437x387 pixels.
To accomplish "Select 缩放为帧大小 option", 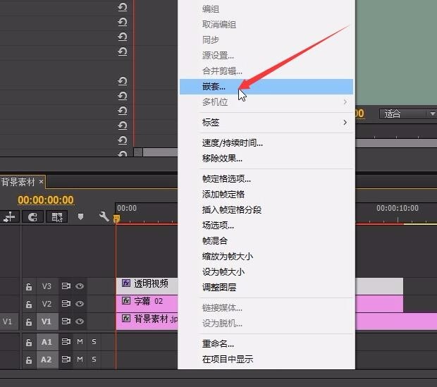I will tap(266, 256).
